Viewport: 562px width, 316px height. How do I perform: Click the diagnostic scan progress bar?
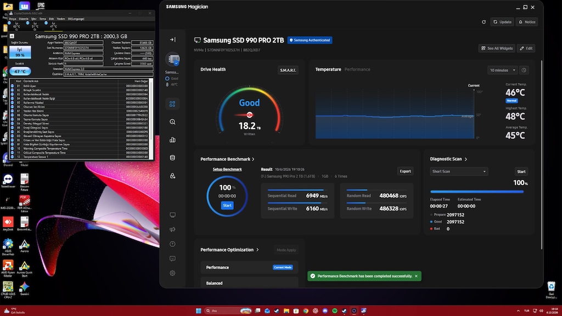(x=477, y=191)
